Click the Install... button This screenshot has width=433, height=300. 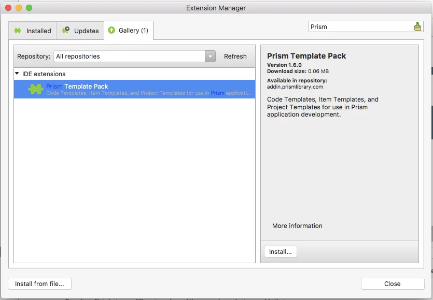coord(281,252)
